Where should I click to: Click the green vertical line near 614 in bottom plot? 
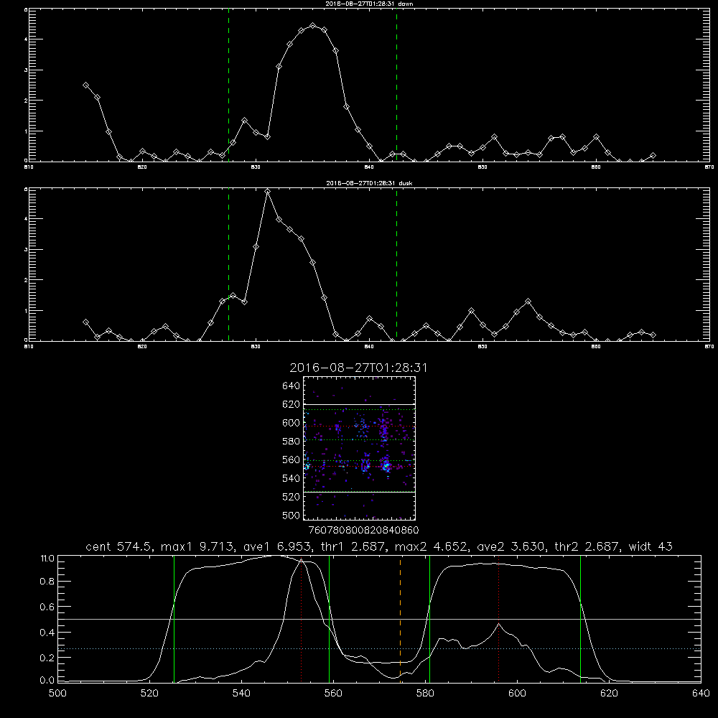point(580,618)
